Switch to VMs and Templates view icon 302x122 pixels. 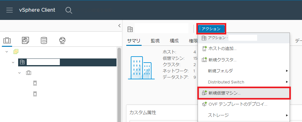click(25, 40)
